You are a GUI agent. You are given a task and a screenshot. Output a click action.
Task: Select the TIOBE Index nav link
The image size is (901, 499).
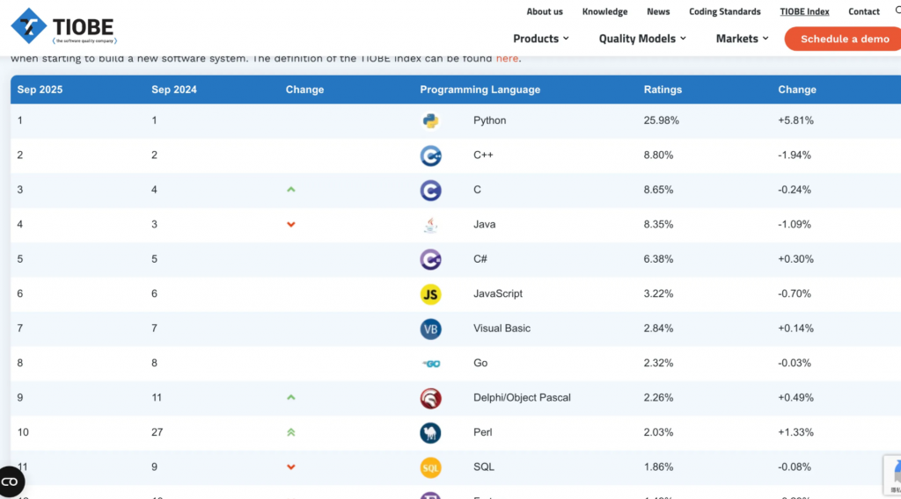[x=804, y=11]
